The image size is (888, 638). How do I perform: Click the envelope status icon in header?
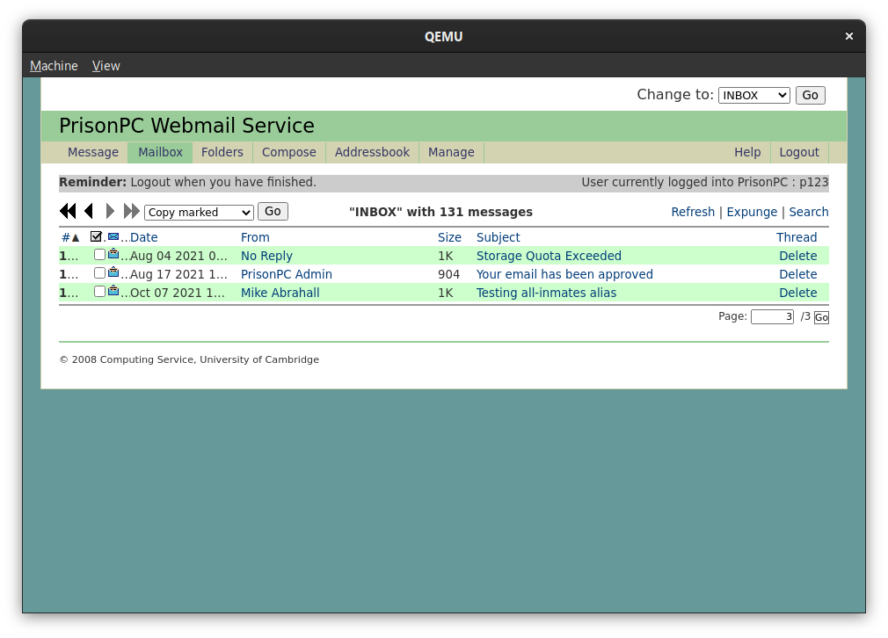point(113,236)
